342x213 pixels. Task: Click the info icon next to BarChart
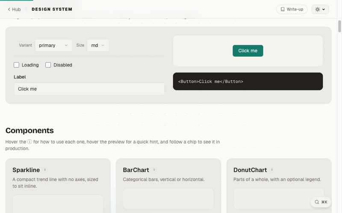pos(154,170)
